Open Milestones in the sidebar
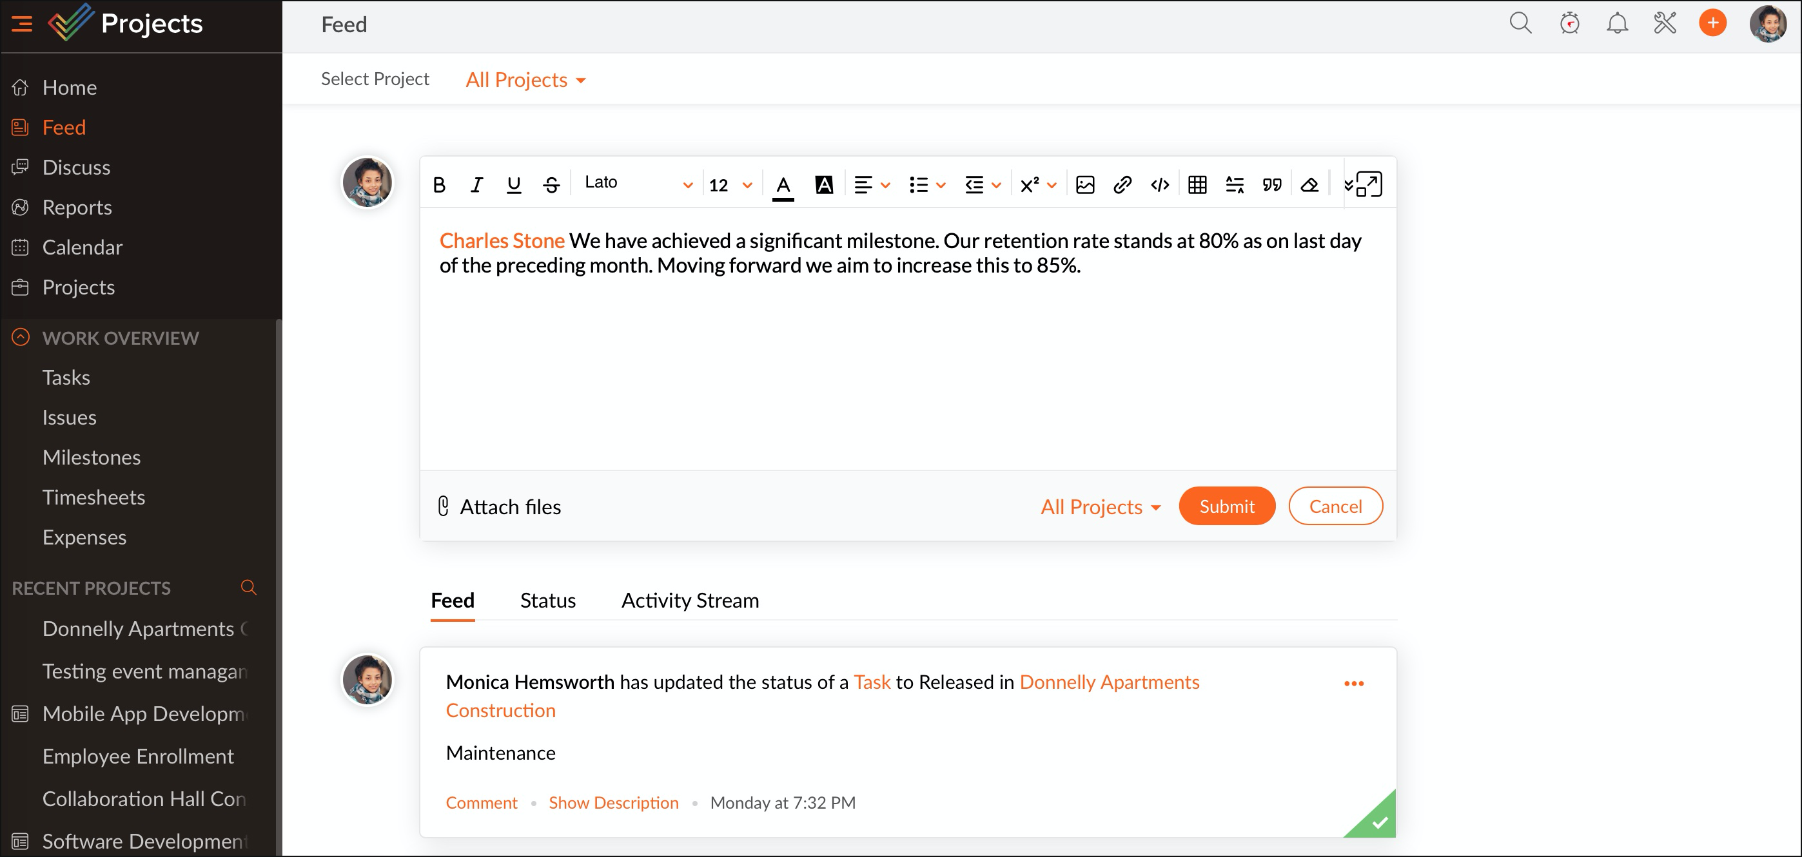 point(91,456)
